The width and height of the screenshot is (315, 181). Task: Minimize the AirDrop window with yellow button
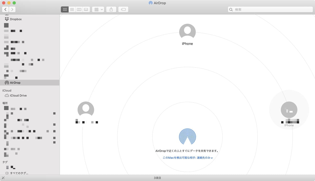coord(9,3)
